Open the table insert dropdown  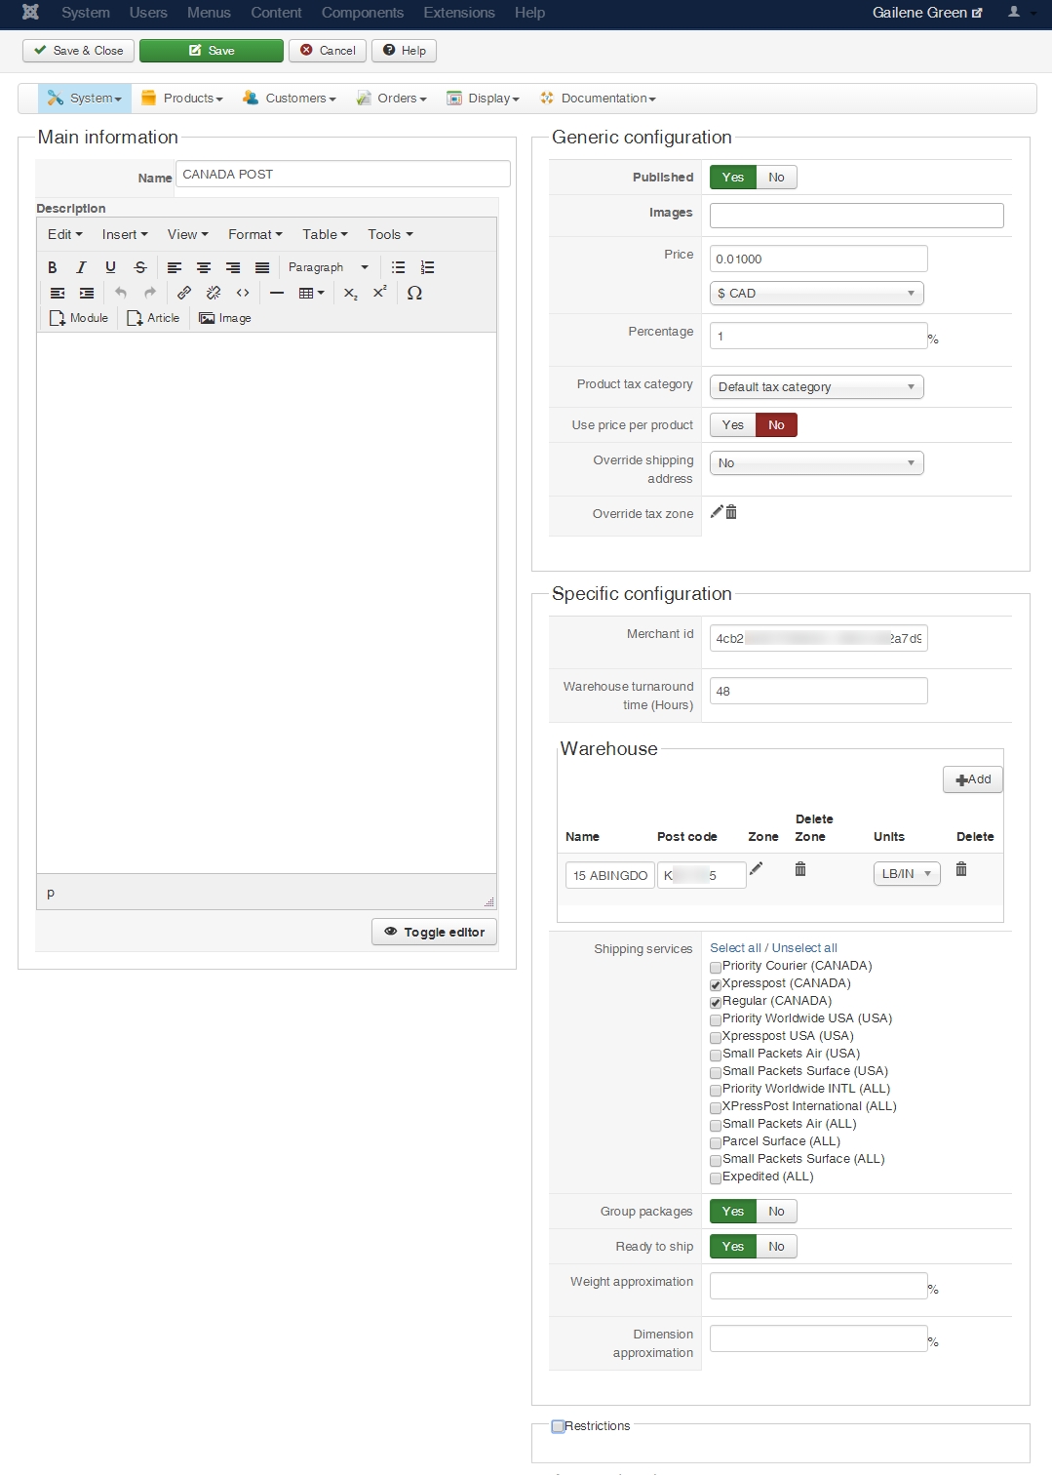[x=311, y=293]
